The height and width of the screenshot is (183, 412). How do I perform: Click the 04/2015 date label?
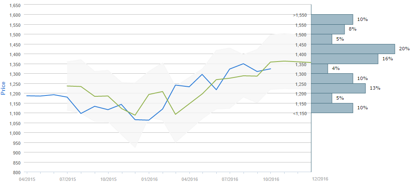pos(26,179)
